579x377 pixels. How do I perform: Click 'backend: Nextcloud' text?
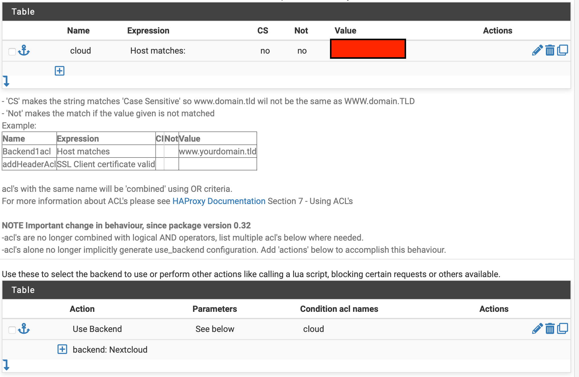coord(110,350)
